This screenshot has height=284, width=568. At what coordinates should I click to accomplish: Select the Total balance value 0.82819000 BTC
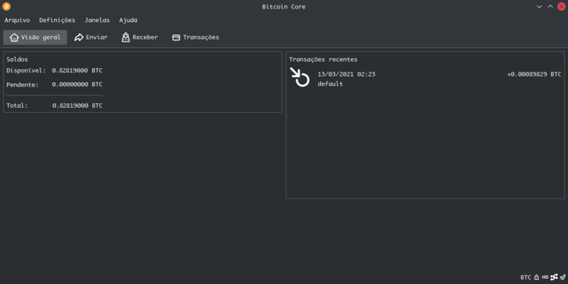coord(77,106)
